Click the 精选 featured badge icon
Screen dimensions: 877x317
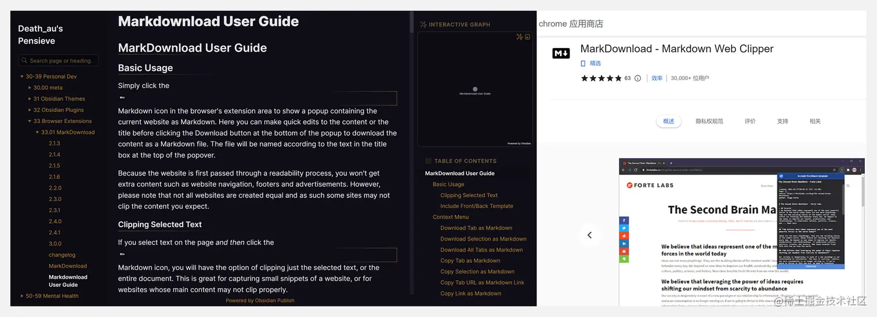point(584,63)
